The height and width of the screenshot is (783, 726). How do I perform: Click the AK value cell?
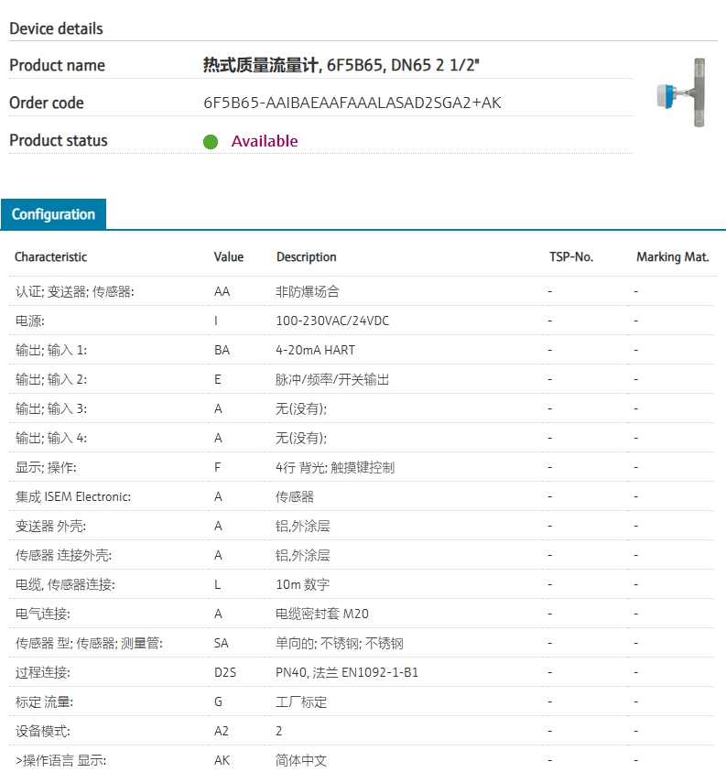click(x=222, y=761)
